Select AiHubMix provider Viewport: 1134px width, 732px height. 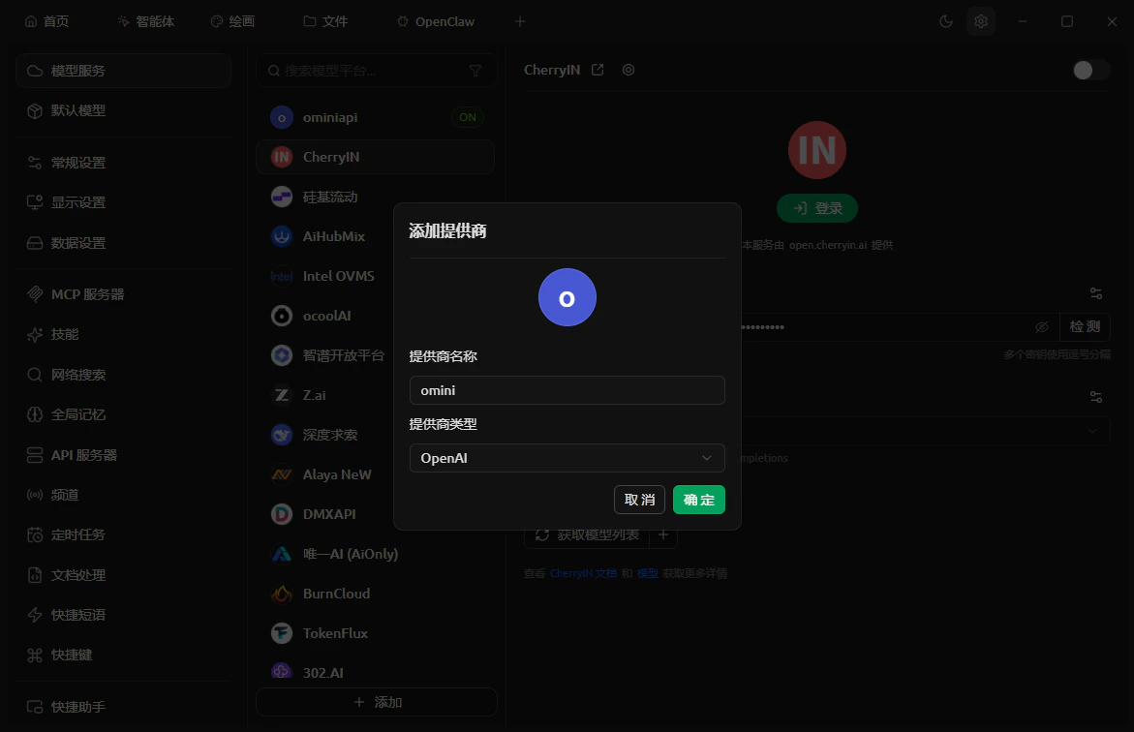coord(376,236)
